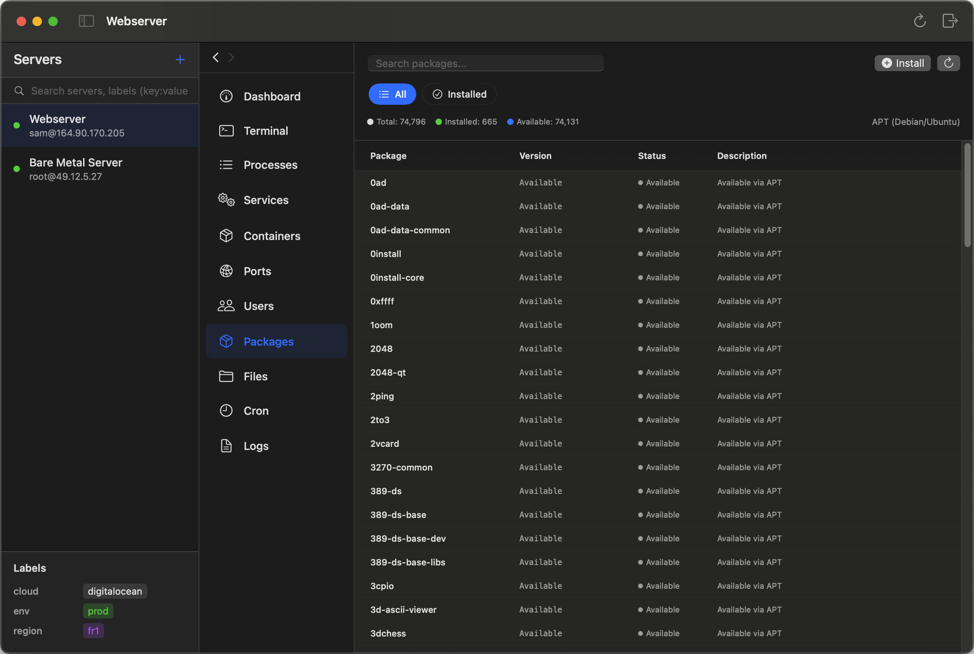Open the Services section
The height and width of the screenshot is (654, 974).
(x=276, y=200)
